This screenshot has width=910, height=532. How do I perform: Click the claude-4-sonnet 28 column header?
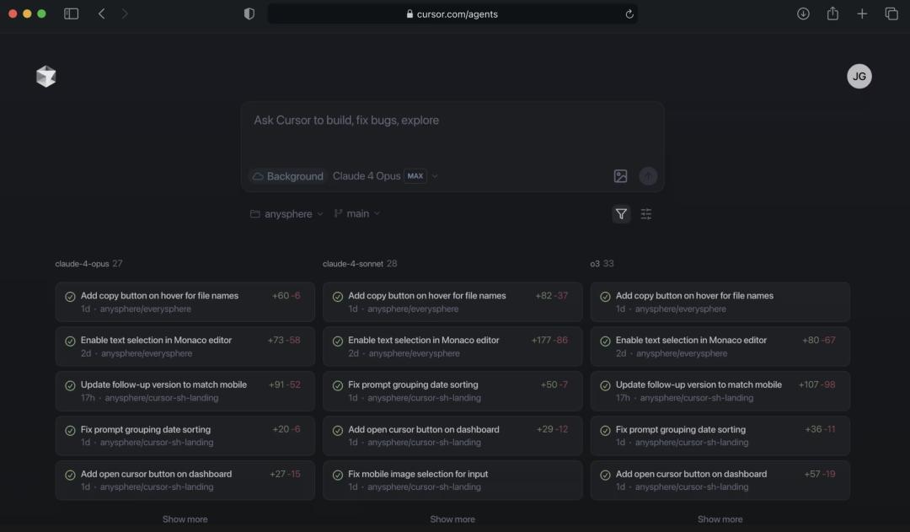pyautogui.click(x=360, y=264)
